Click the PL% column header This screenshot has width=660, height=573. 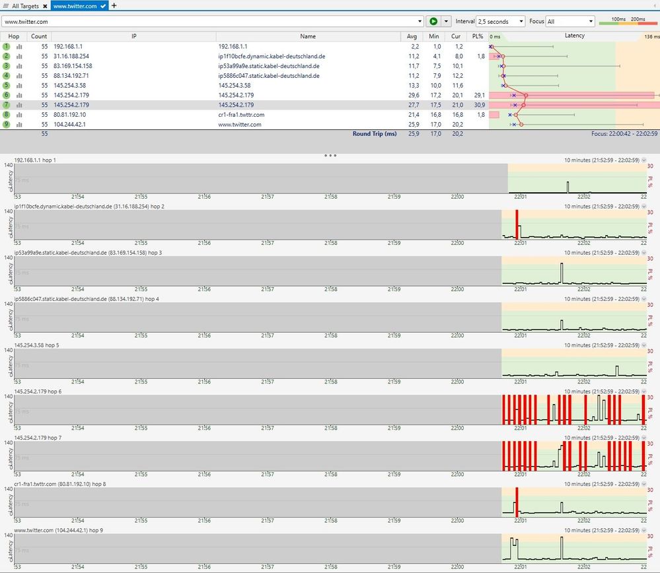(478, 36)
